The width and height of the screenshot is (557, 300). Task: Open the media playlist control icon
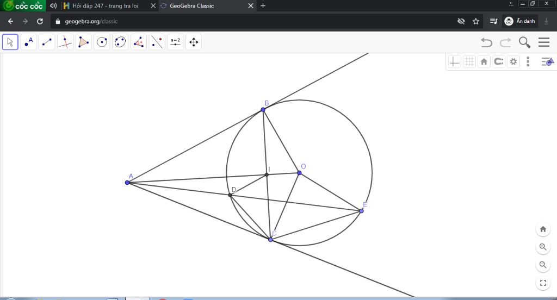(493, 21)
